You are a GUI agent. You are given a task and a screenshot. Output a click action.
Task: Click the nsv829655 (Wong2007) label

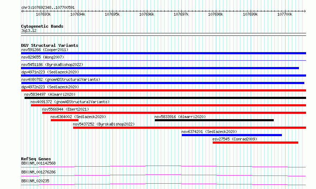(43, 57)
